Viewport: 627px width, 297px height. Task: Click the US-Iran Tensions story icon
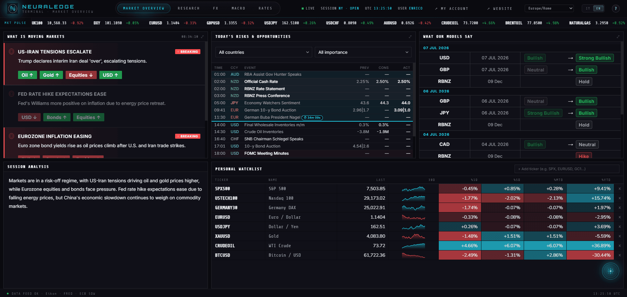click(x=11, y=51)
